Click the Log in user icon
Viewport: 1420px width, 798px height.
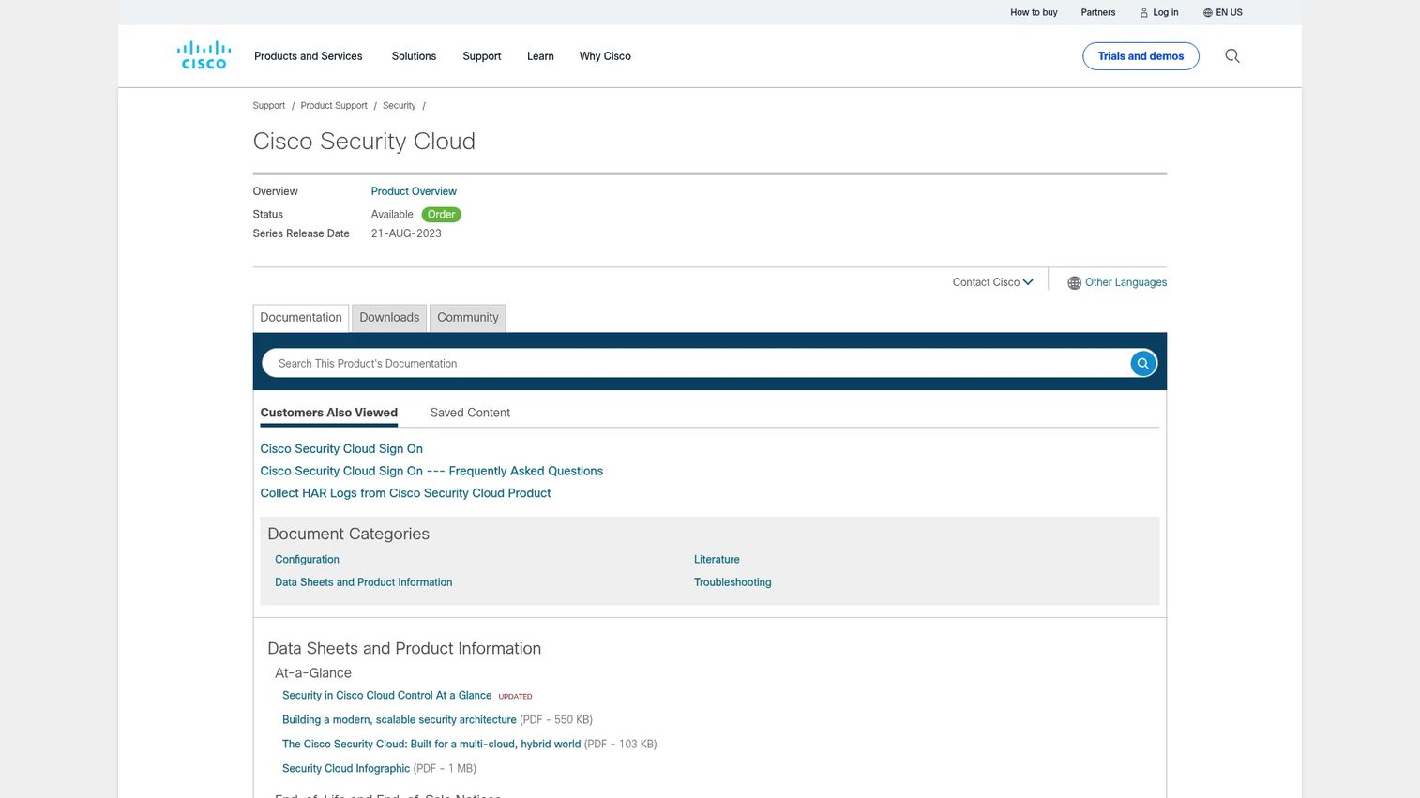tap(1144, 13)
